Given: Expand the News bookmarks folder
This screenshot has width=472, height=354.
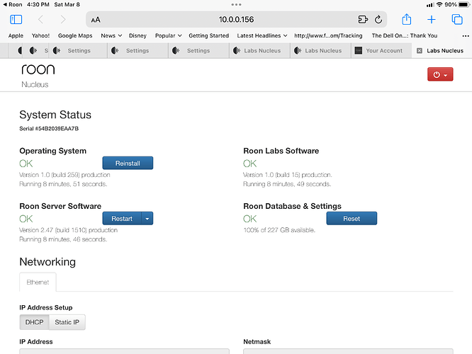Looking at the screenshot, I should tap(111, 35).
